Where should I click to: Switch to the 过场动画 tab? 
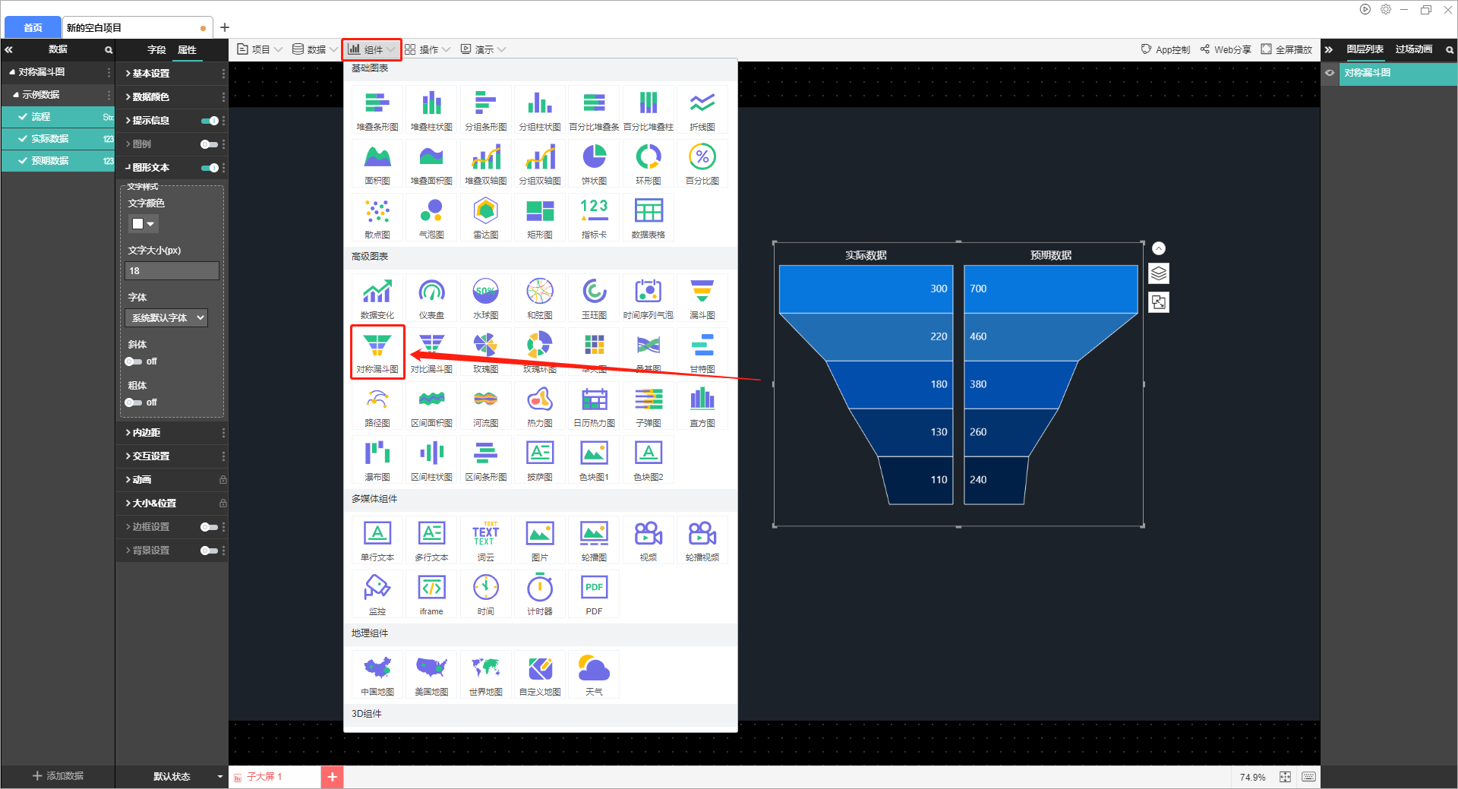1413,49
